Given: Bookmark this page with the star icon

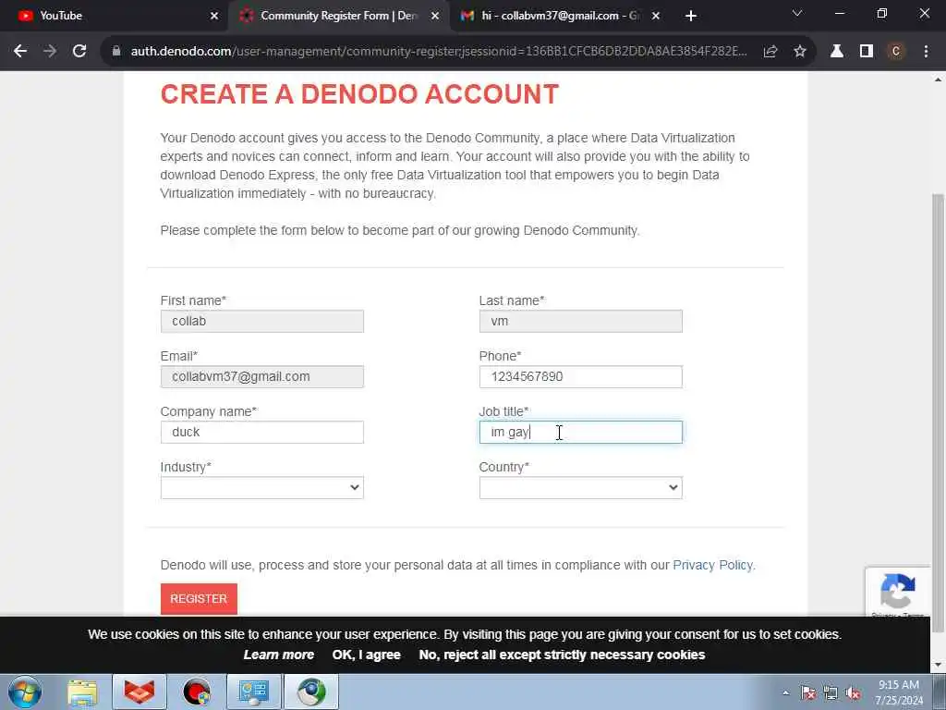Looking at the screenshot, I should coord(800,52).
